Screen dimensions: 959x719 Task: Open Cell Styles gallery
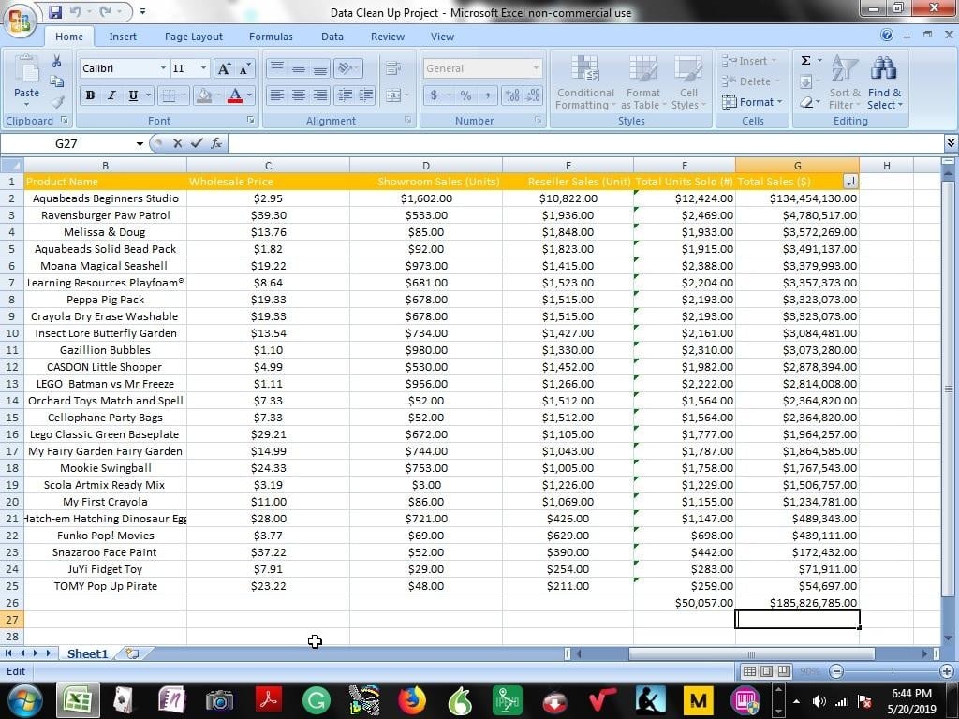coord(688,82)
